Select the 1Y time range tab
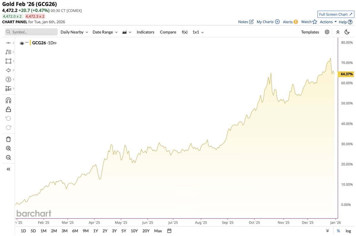 click(x=95, y=231)
